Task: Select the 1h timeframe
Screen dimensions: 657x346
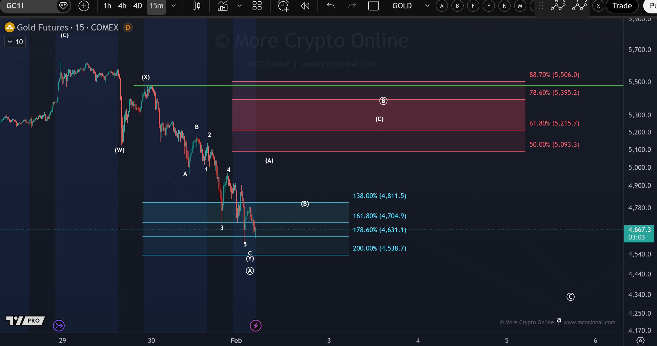Action: click(x=107, y=6)
